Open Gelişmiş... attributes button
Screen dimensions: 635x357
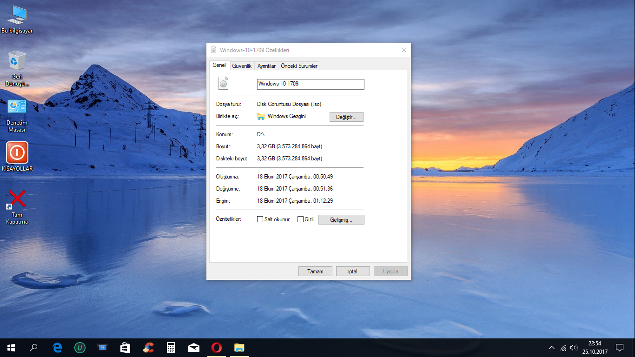click(x=341, y=220)
